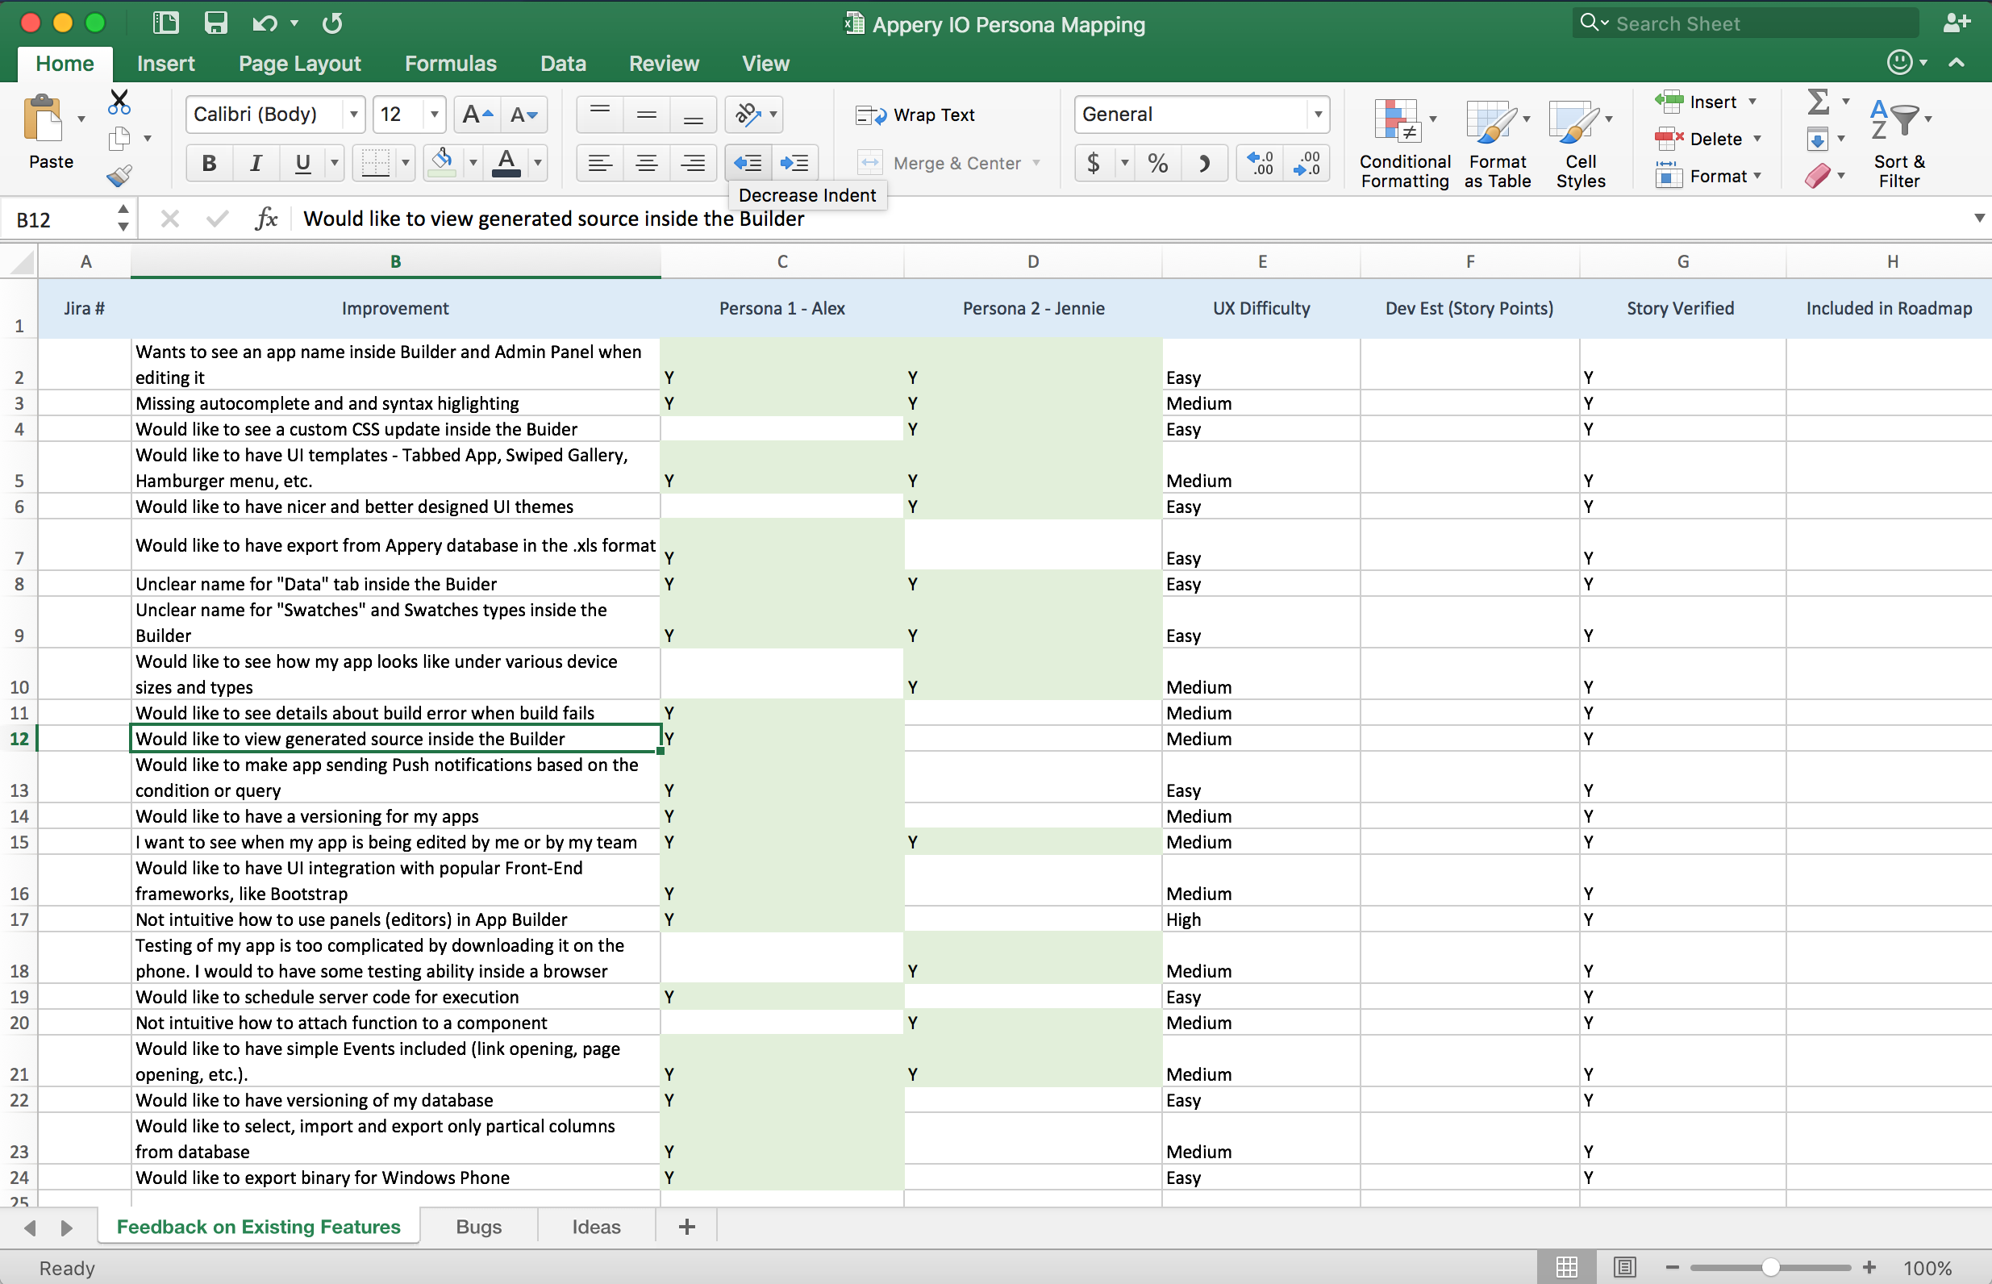Toggle Bold formatting
The height and width of the screenshot is (1284, 1992).
pos(209,163)
